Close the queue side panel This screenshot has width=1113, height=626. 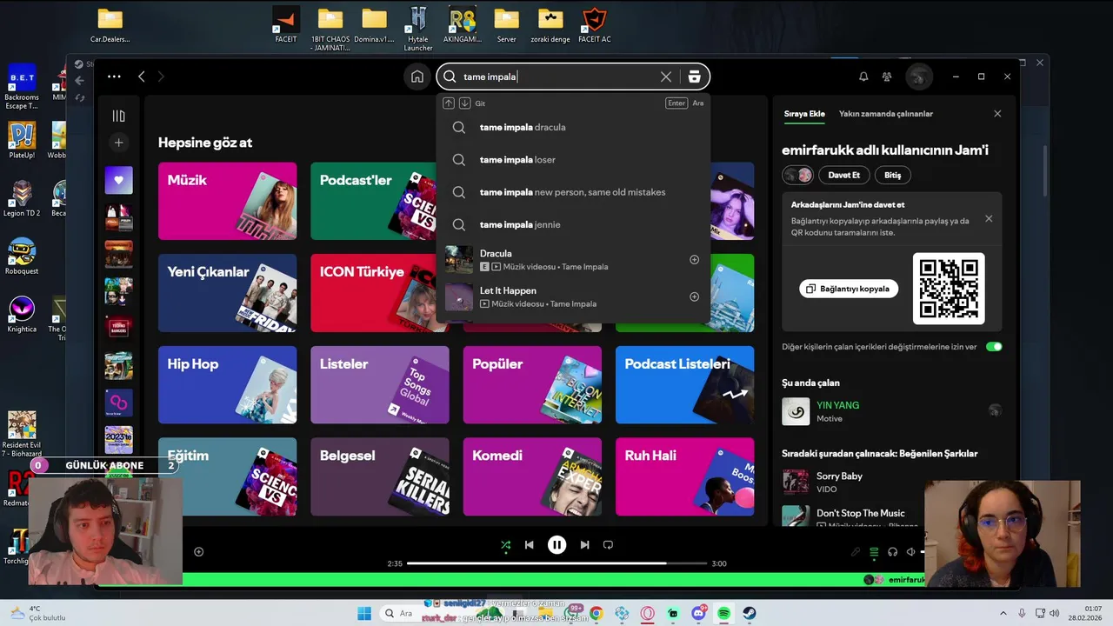pyautogui.click(x=997, y=114)
